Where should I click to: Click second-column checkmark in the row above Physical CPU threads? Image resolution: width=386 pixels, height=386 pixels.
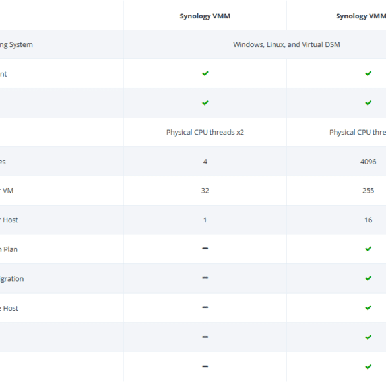368,103
